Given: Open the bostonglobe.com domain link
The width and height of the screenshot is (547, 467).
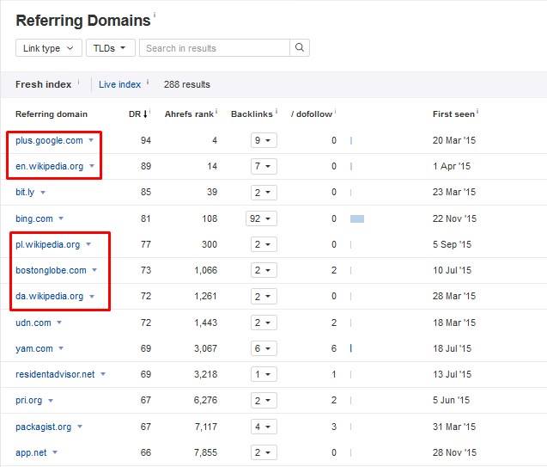Looking at the screenshot, I should coord(51,270).
